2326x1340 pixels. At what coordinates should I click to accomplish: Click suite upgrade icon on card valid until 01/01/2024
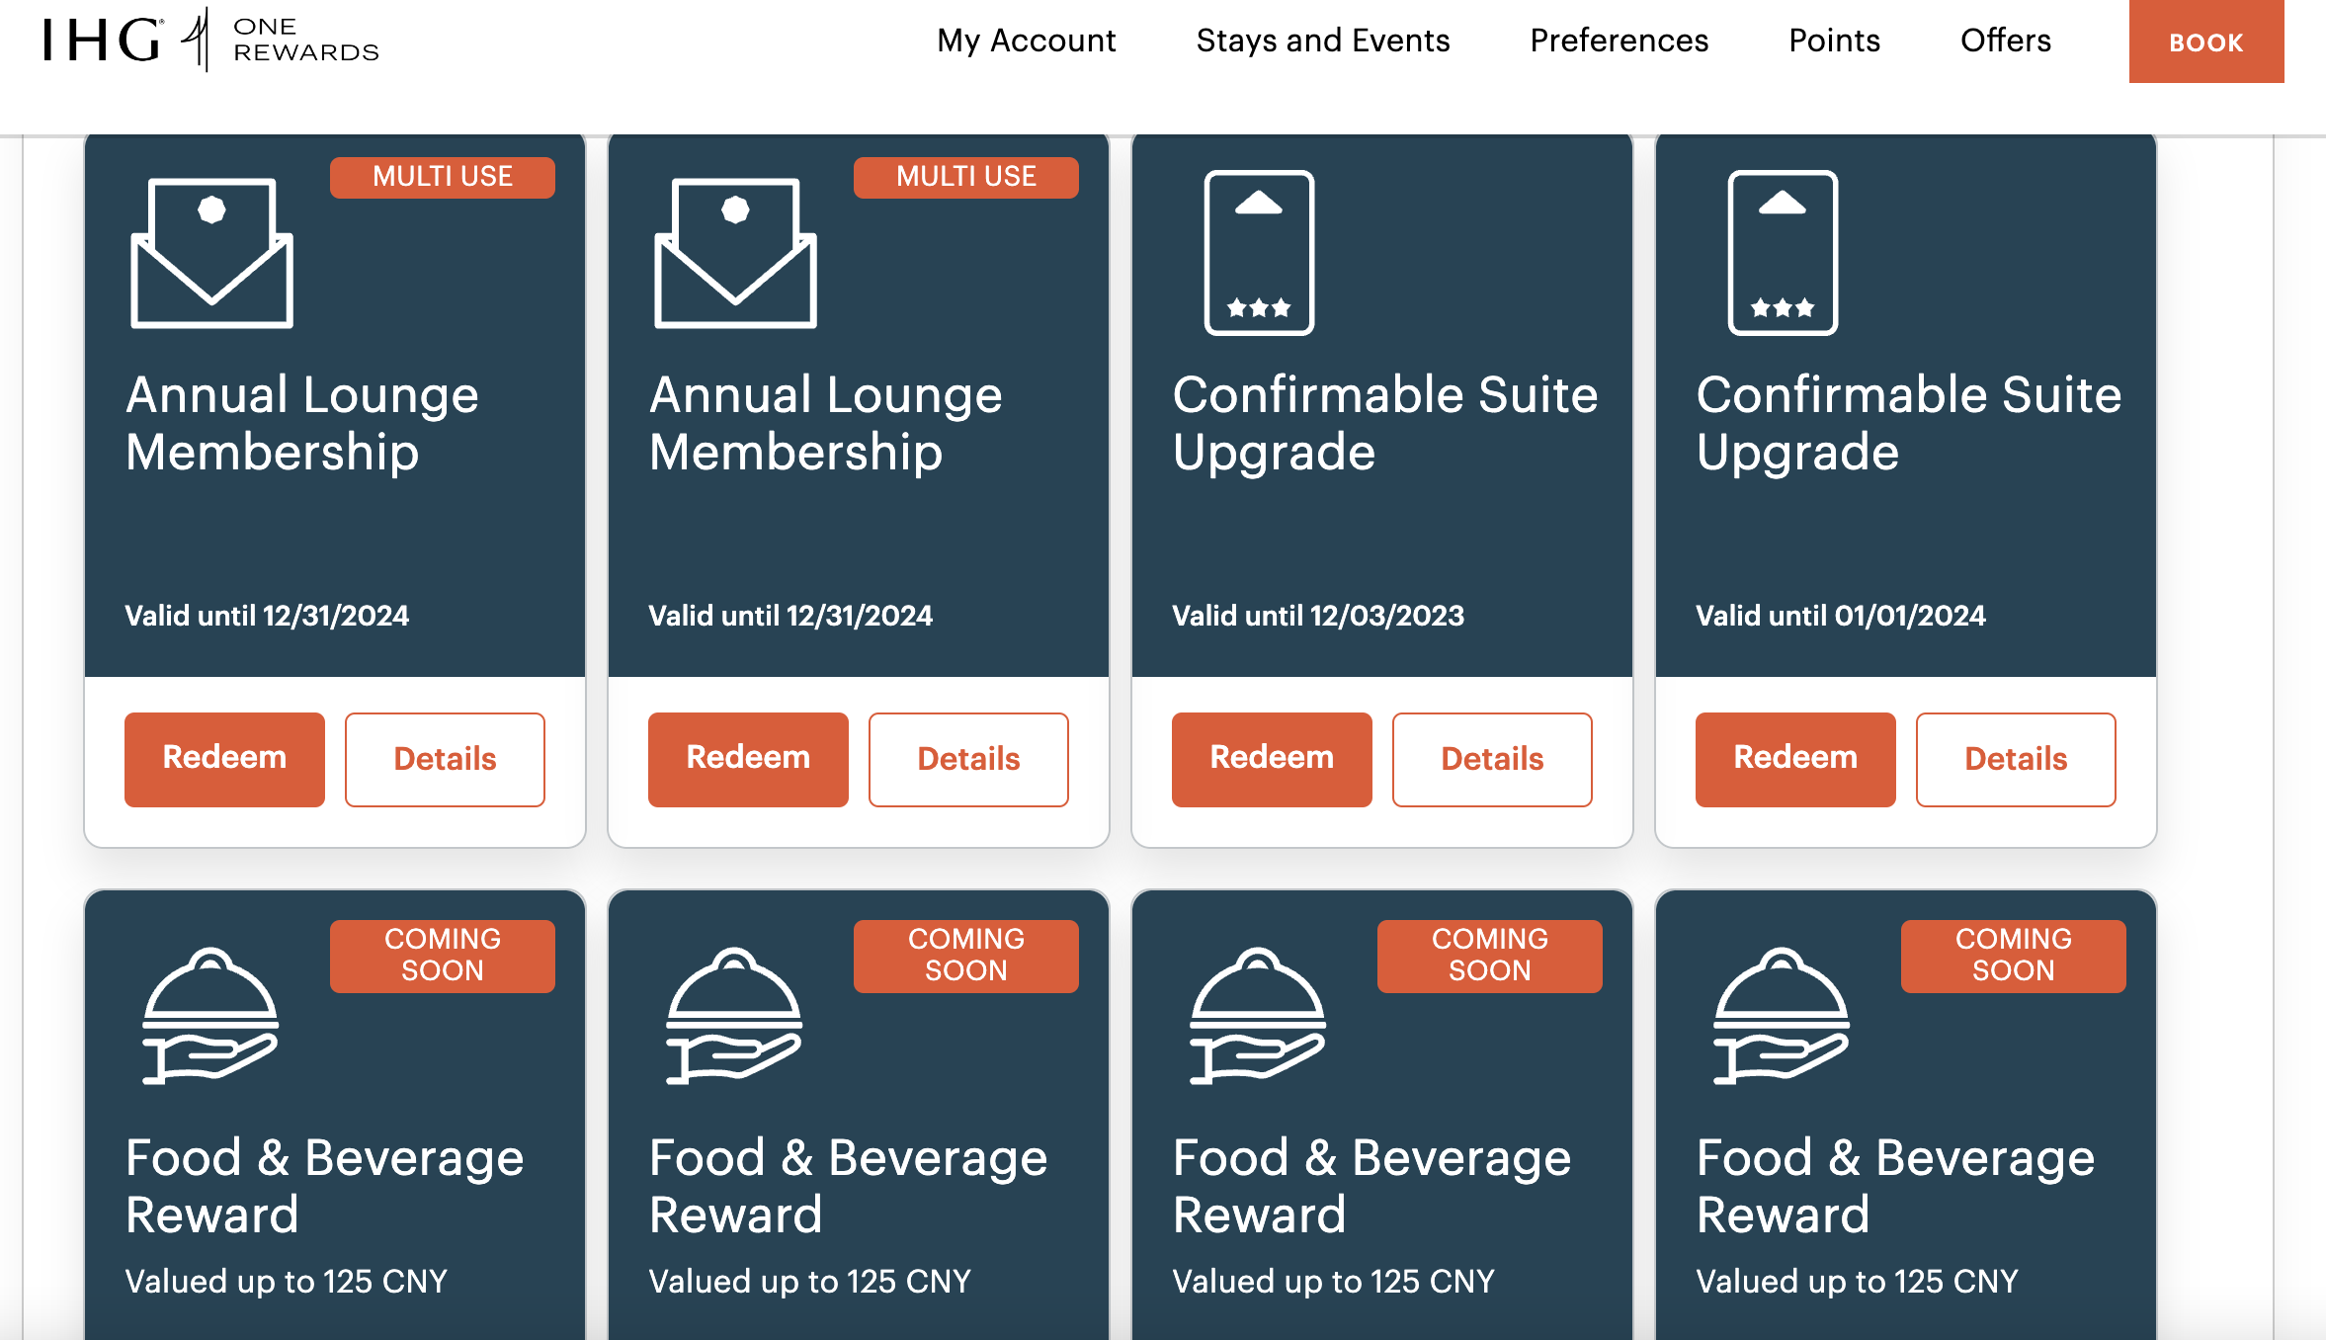coord(1783,253)
